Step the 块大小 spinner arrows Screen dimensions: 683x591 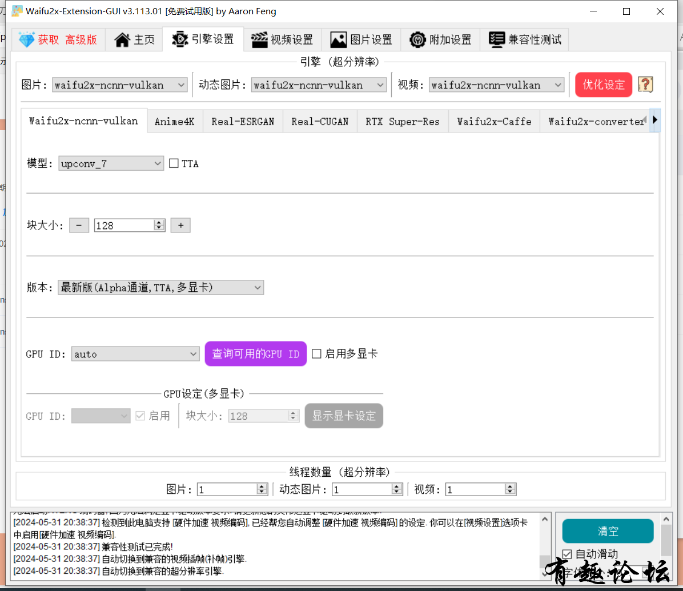pyautogui.click(x=159, y=225)
